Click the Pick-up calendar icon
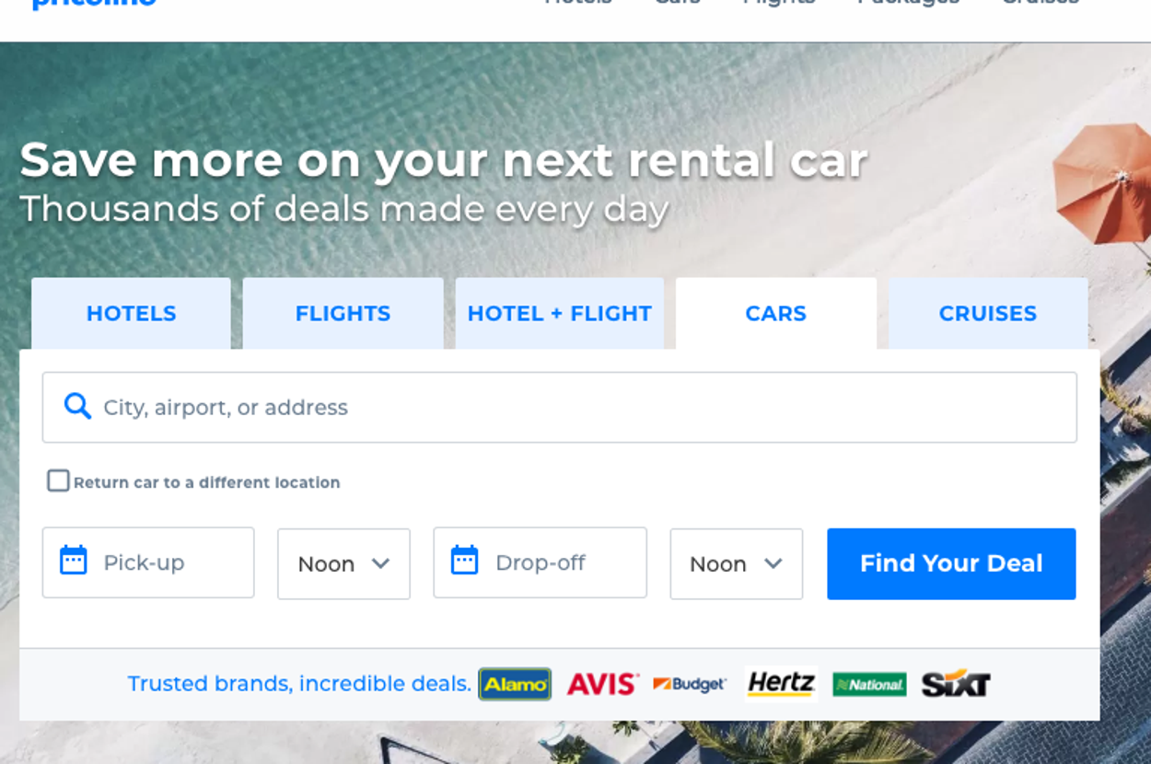The width and height of the screenshot is (1151, 764). pos(74,560)
